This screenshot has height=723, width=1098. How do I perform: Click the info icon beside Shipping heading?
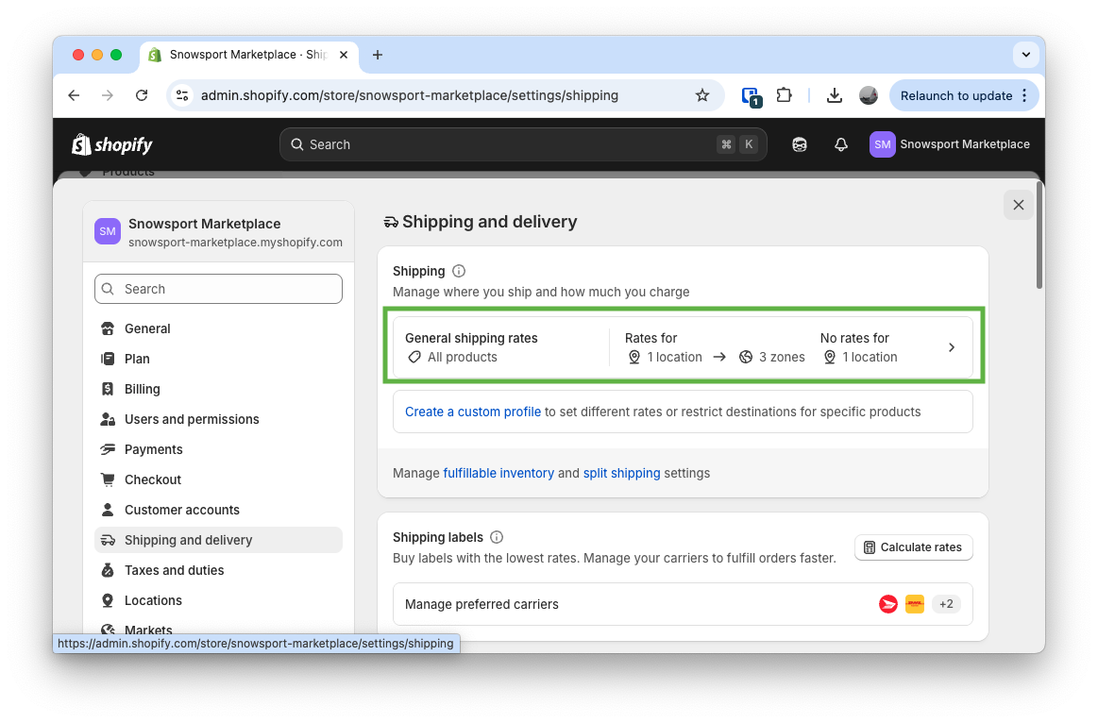click(458, 271)
